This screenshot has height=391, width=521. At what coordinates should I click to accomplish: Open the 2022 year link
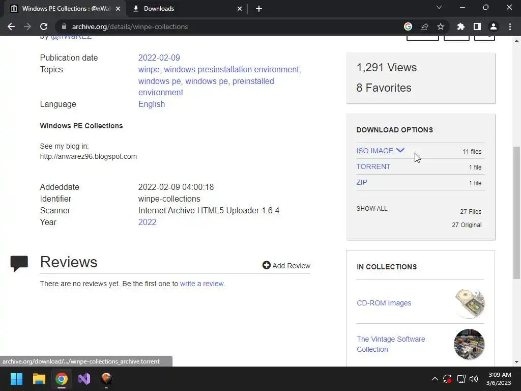coord(147,222)
